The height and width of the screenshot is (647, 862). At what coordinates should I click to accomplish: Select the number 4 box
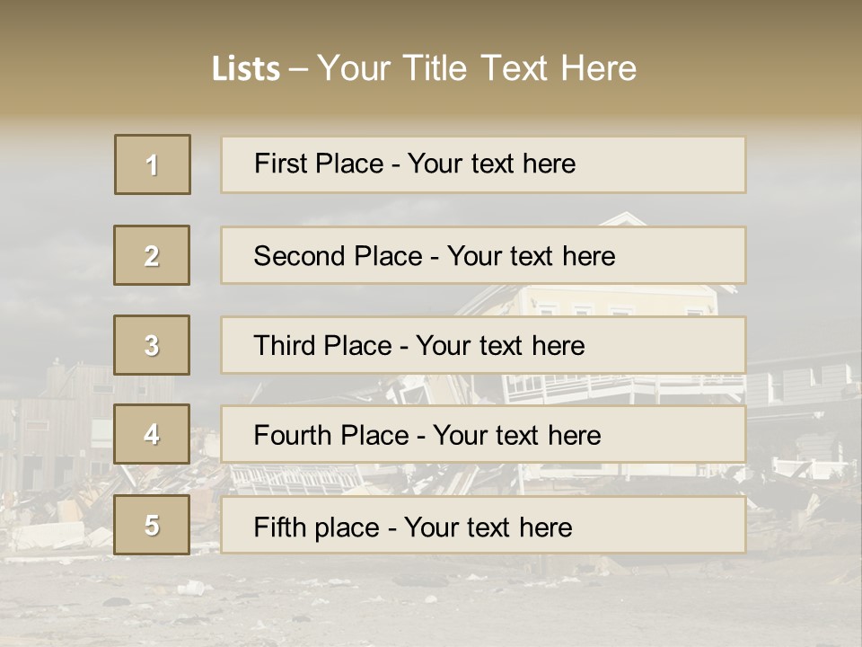[x=152, y=434]
